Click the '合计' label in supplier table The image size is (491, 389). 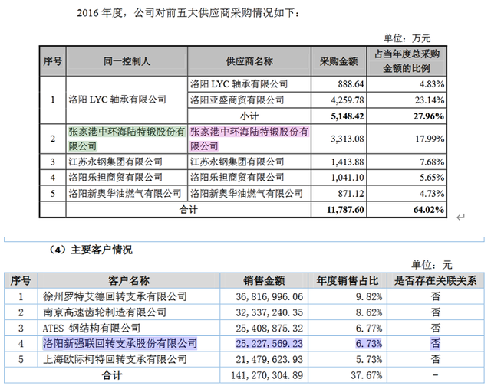pos(188,209)
